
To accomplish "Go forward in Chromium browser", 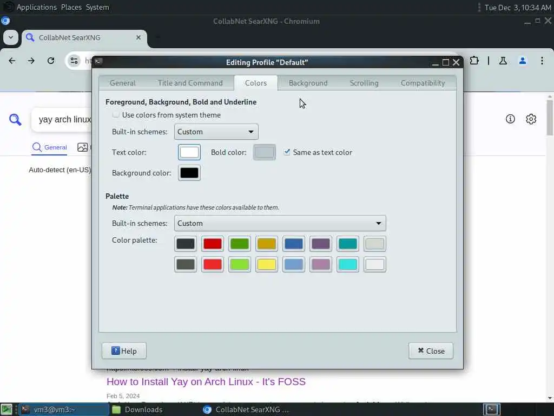I will (x=31, y=61).
